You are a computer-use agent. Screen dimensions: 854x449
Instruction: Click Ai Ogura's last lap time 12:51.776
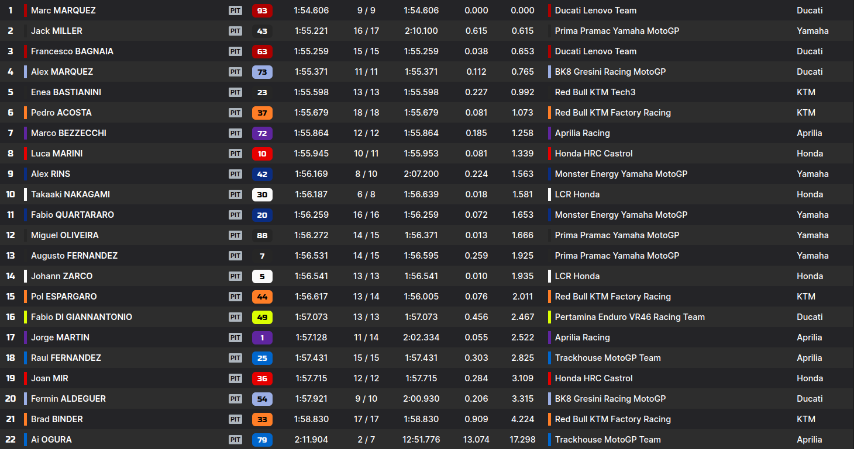pyautogui.click(x=421, y=440)
